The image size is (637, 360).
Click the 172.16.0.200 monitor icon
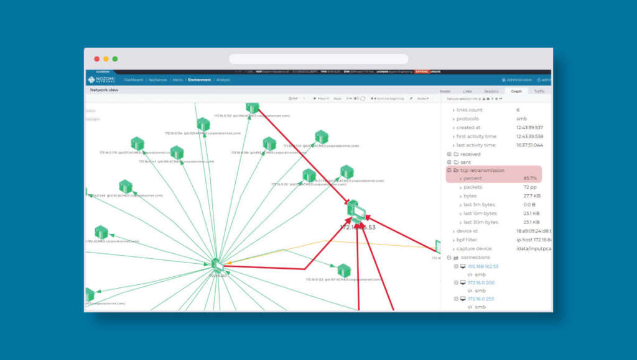tap(463, 282)
